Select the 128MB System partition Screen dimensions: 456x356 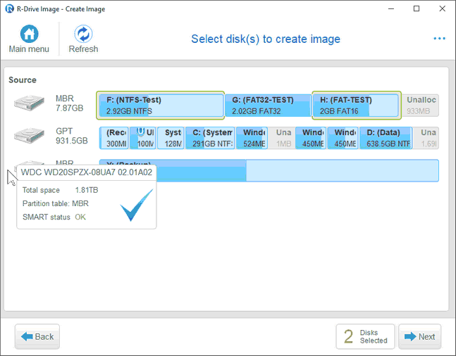171,138
